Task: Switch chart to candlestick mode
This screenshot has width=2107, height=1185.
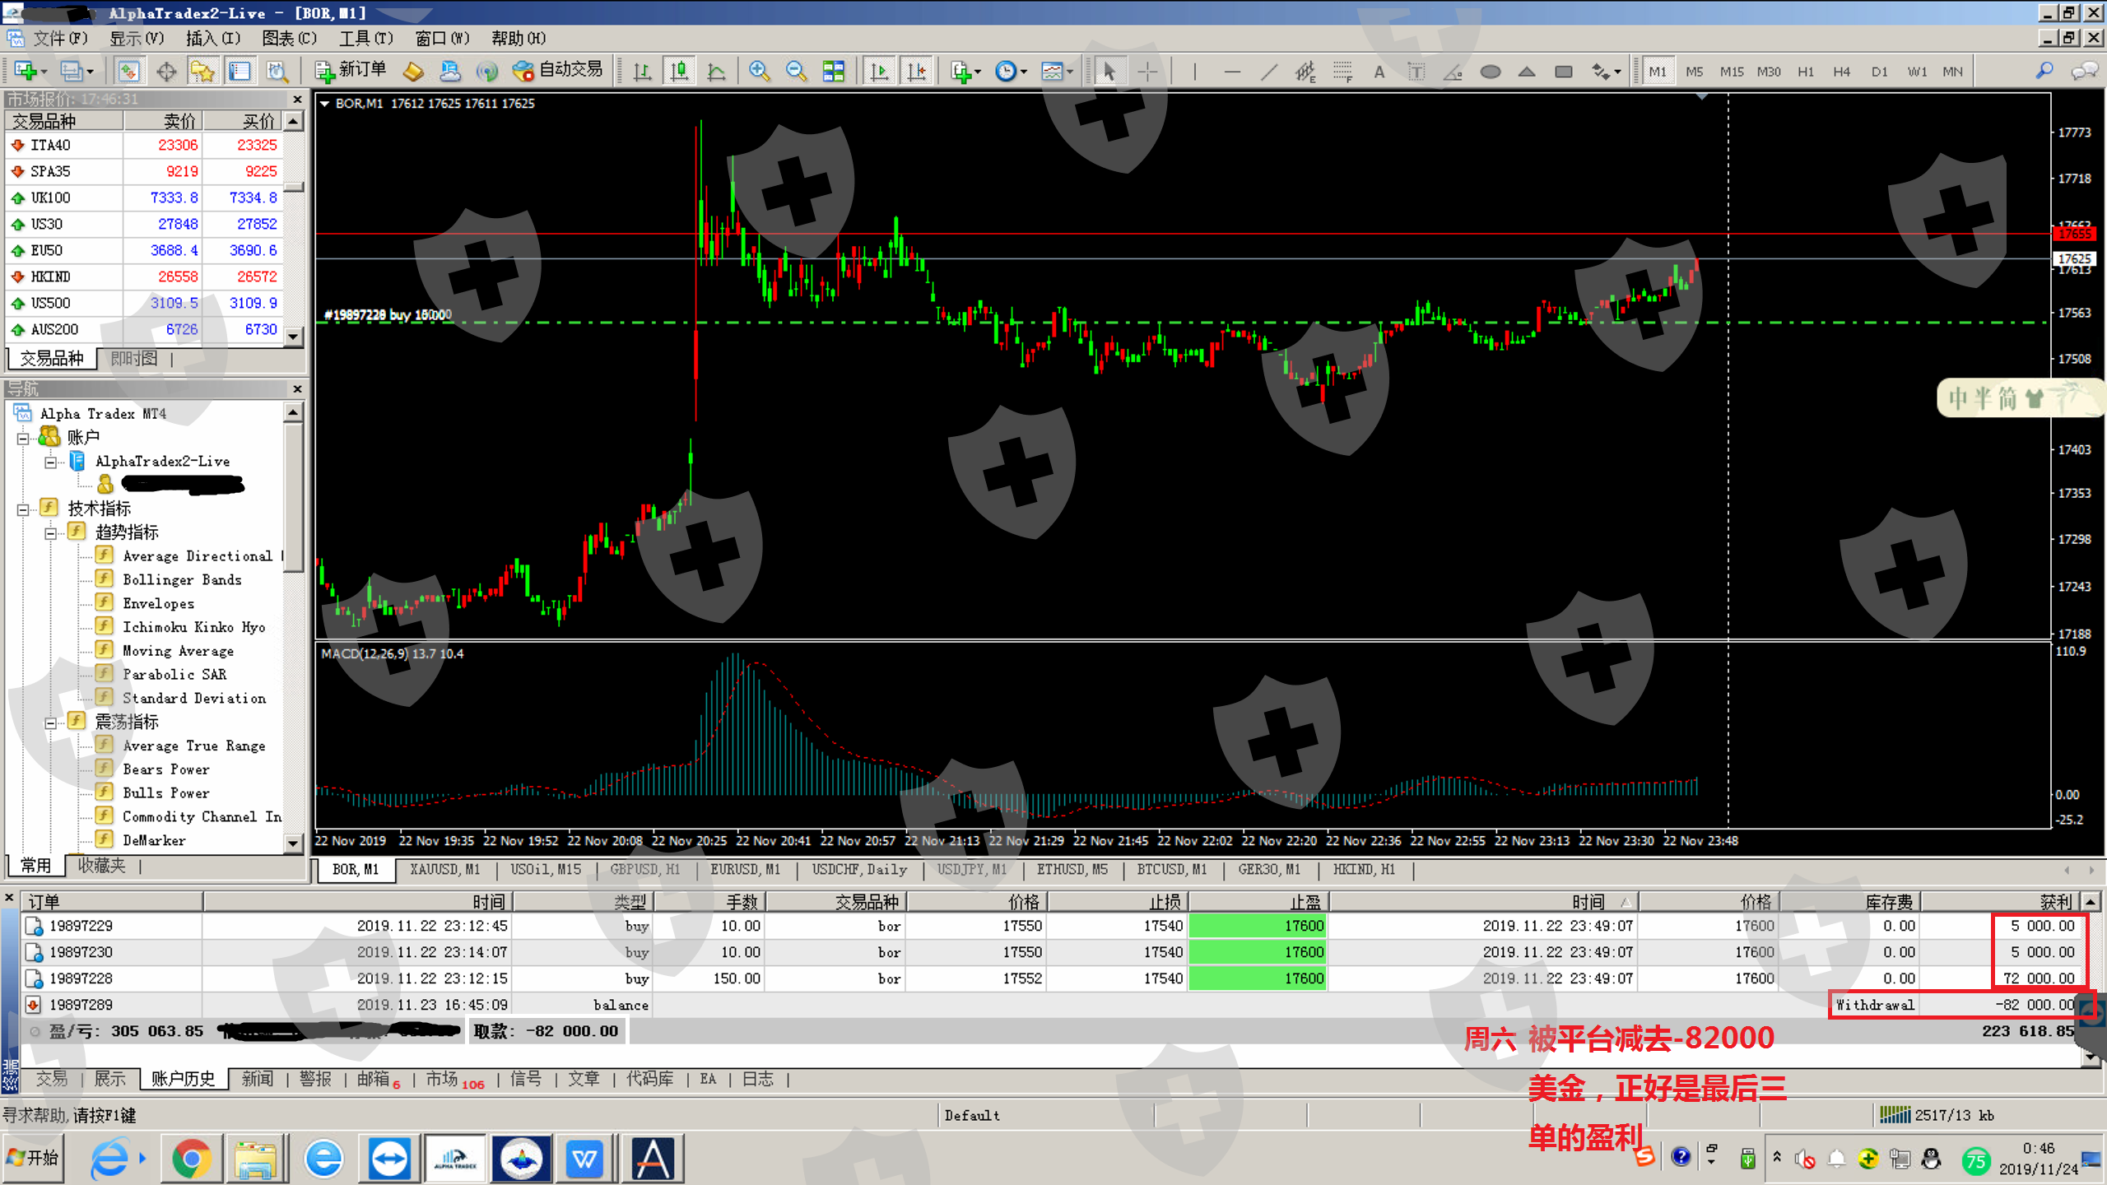Action: pyautogui.click(x=679, y=72)
